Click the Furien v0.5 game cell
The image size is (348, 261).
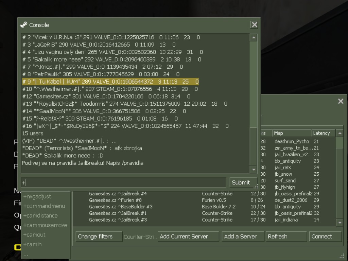point(214,200)
